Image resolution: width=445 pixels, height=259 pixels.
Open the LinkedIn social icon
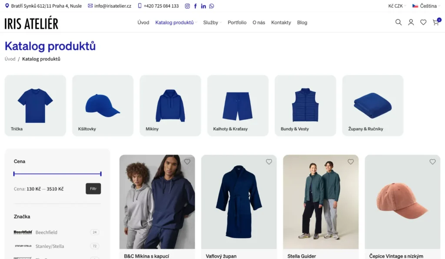tap(203, 6)
